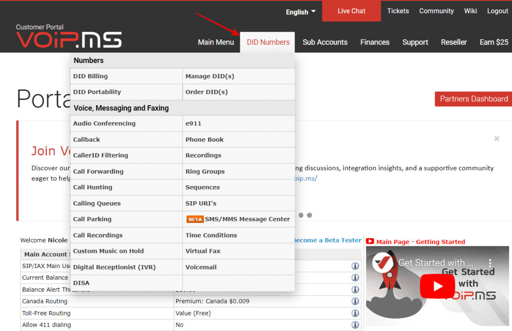Open the Finances menu
The image size is (512, 331).
point(375,42)
